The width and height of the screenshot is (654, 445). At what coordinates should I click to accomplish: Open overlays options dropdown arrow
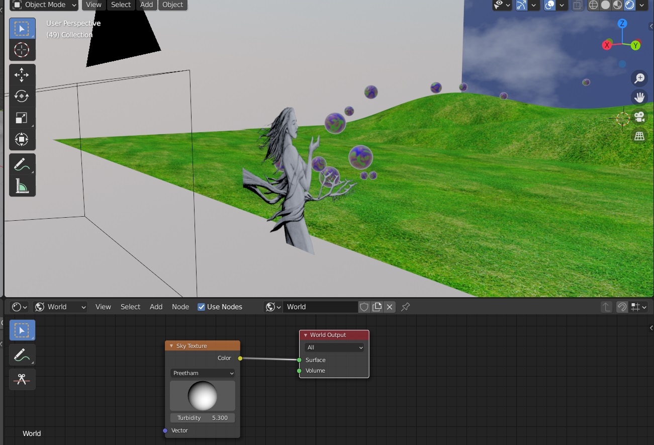(x=562, y=5)
